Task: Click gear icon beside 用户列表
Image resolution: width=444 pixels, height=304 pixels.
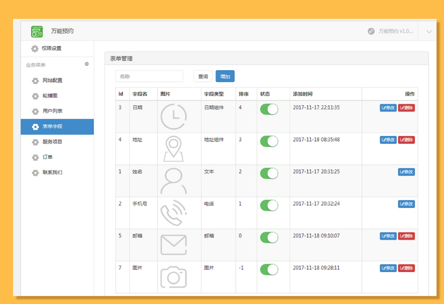Action: coord(35,111)
